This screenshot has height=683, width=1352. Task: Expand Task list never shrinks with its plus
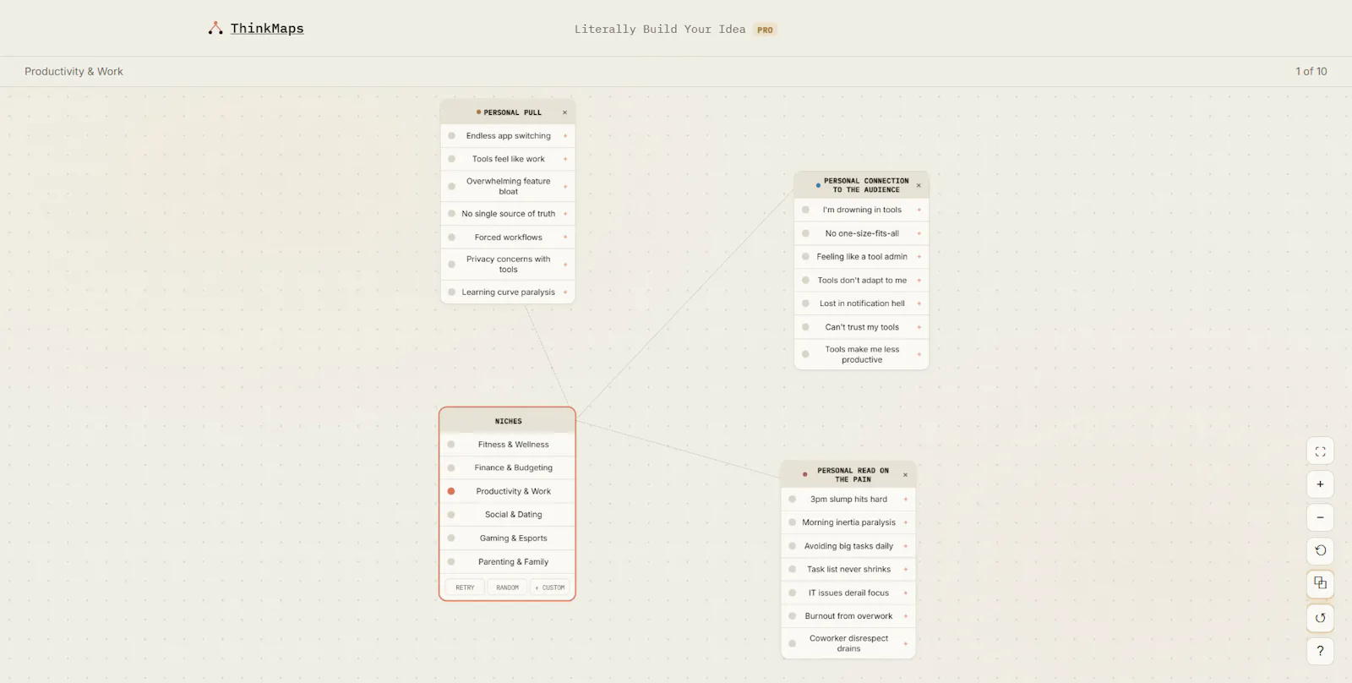905,570
